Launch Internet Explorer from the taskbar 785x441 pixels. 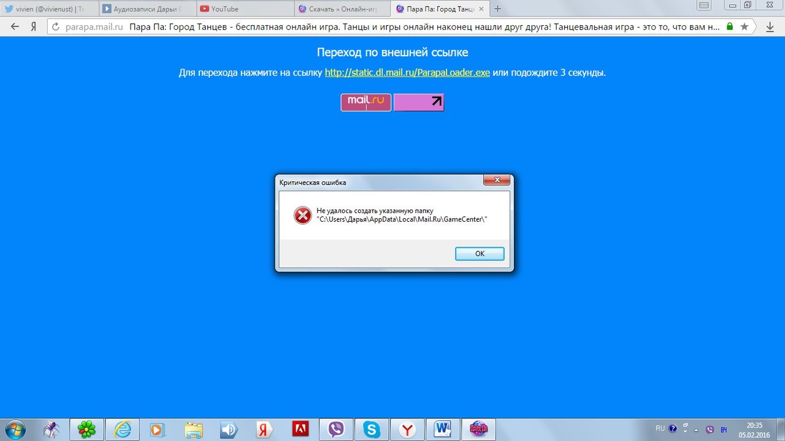(123, 429)
